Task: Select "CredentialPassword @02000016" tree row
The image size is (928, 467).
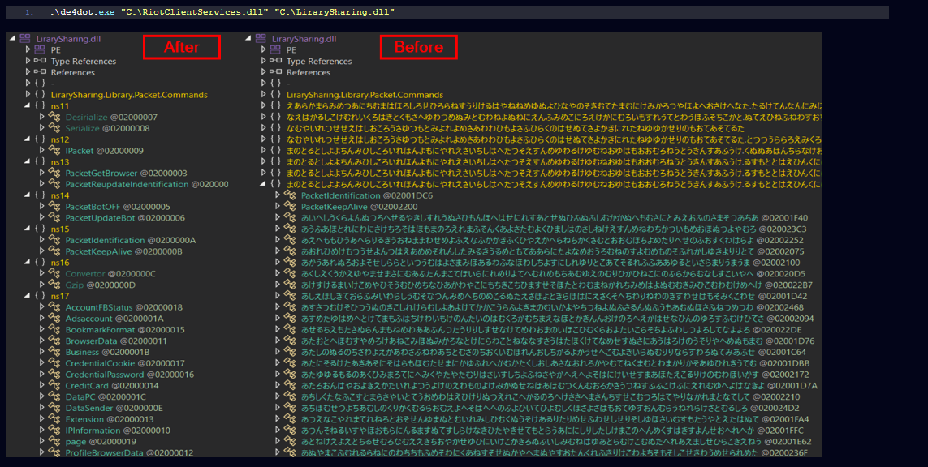Action: click(x=130, y=375)
